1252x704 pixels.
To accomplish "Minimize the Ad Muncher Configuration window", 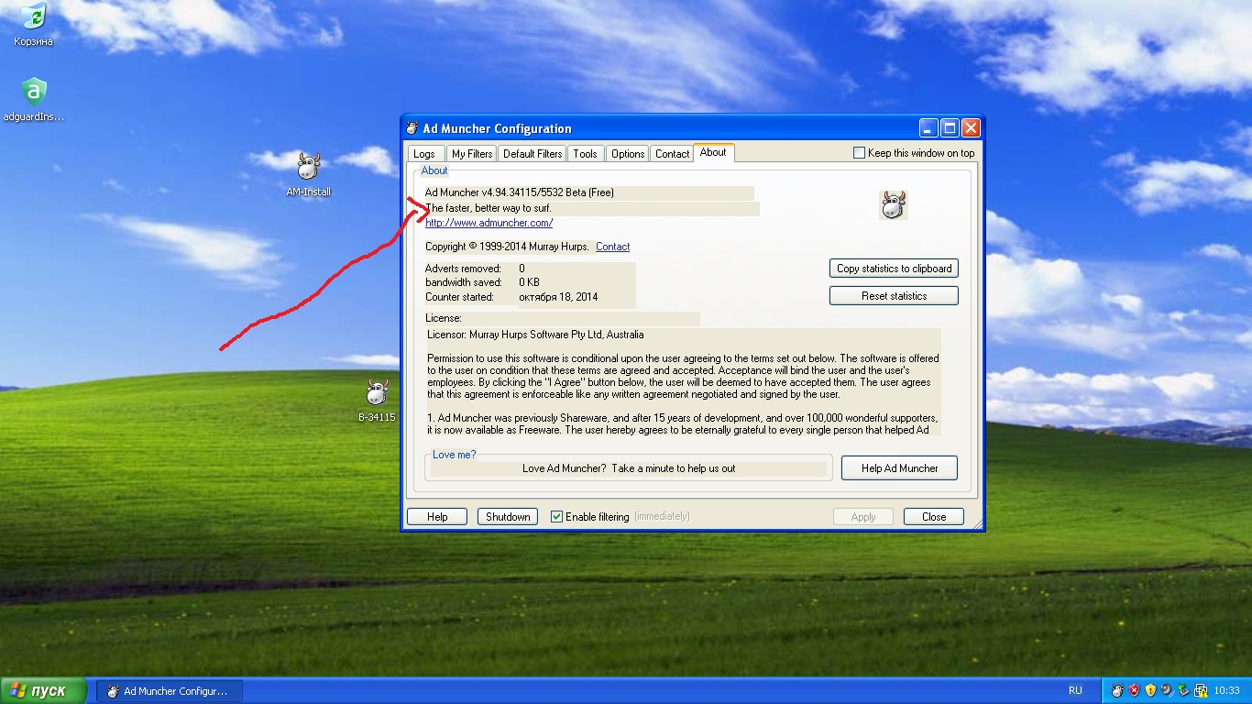I will pos(929,128).
